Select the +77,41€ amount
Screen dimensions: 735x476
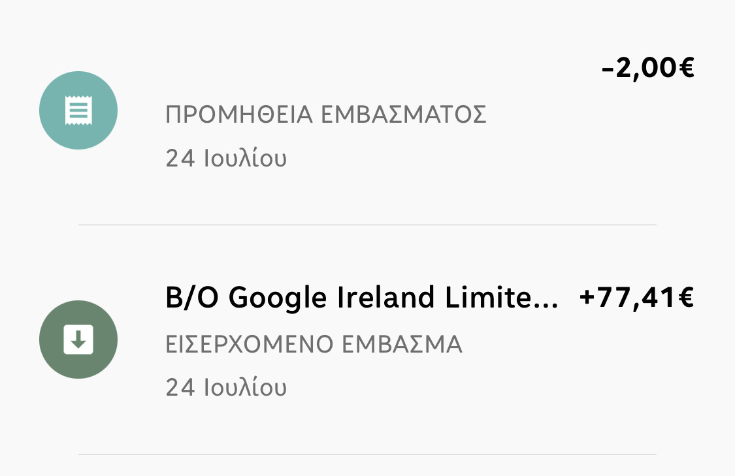636,298
